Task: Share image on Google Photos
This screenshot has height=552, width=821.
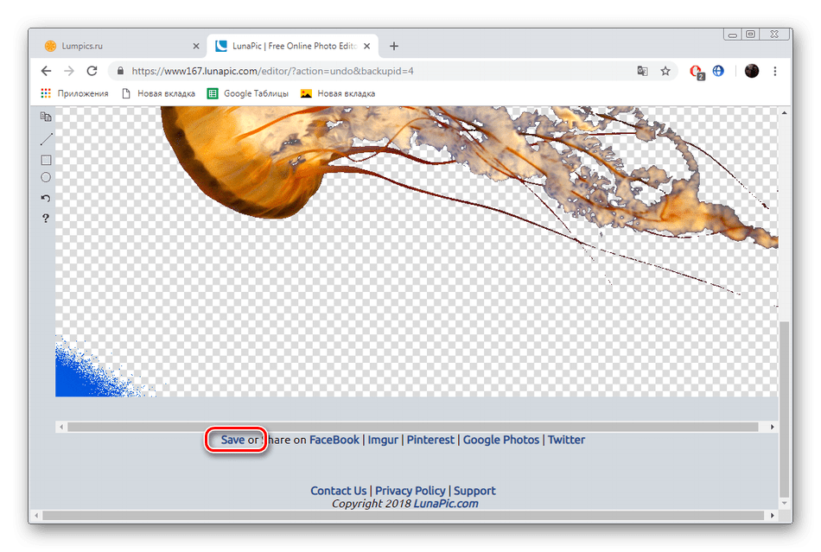Action: (500, 440)
